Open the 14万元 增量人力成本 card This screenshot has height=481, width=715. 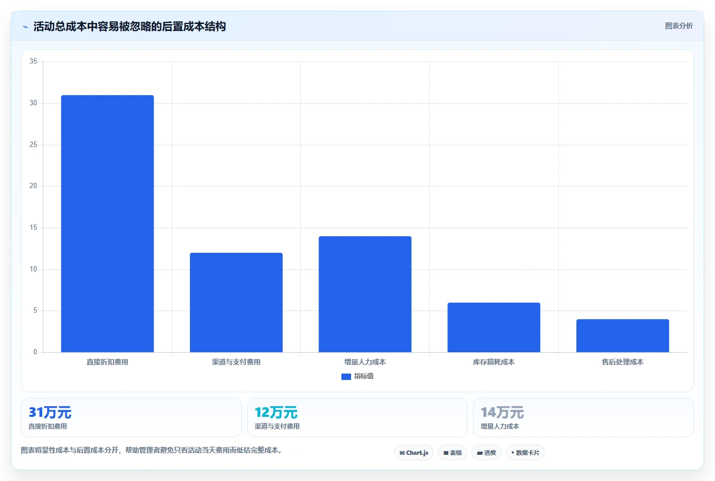coord(583,417)
